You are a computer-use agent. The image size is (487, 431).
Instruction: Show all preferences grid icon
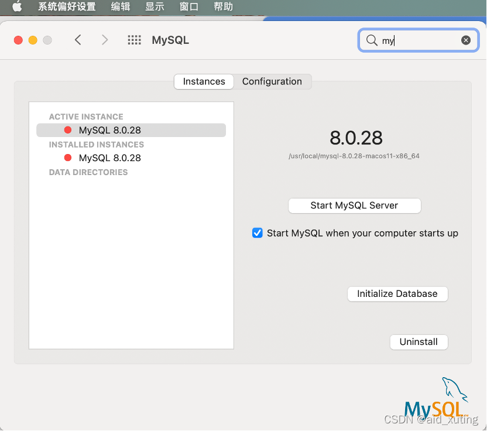[134, 40]
